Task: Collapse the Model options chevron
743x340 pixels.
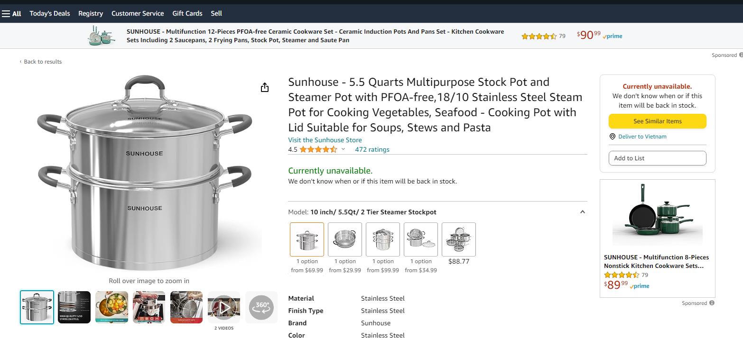Action: coord(583,212)
